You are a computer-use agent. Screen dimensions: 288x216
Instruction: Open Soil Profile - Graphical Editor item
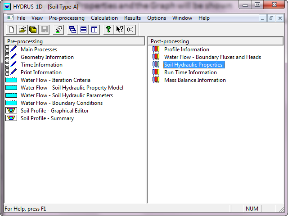[x=54, y=111]
